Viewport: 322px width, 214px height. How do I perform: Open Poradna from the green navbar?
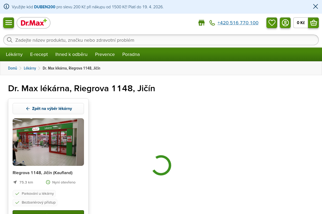click(x=131, y=55)
